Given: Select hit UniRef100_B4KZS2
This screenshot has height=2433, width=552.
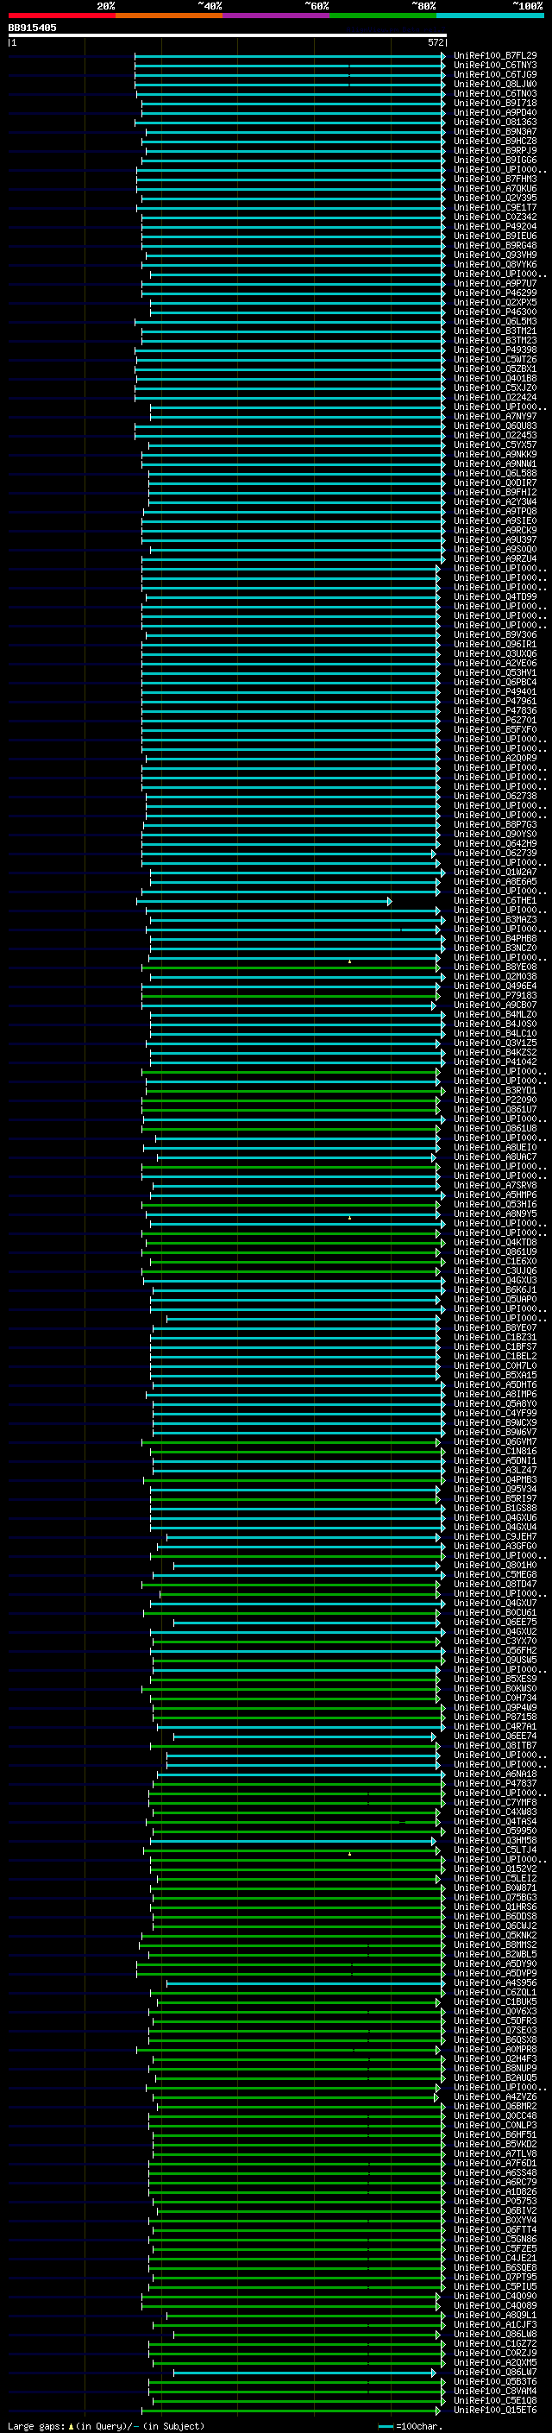Looking at the screenshot, I should (495, 1052).
